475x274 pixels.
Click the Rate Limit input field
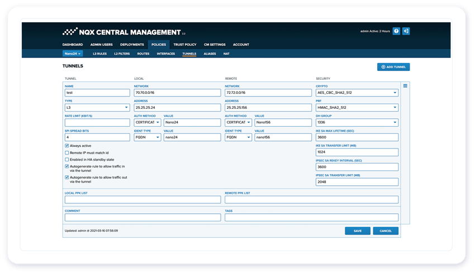pos(97,122)
